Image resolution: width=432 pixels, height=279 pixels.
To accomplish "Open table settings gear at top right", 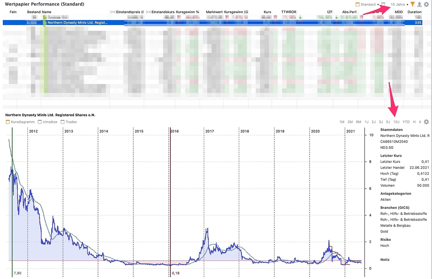I will pos(426,4).
